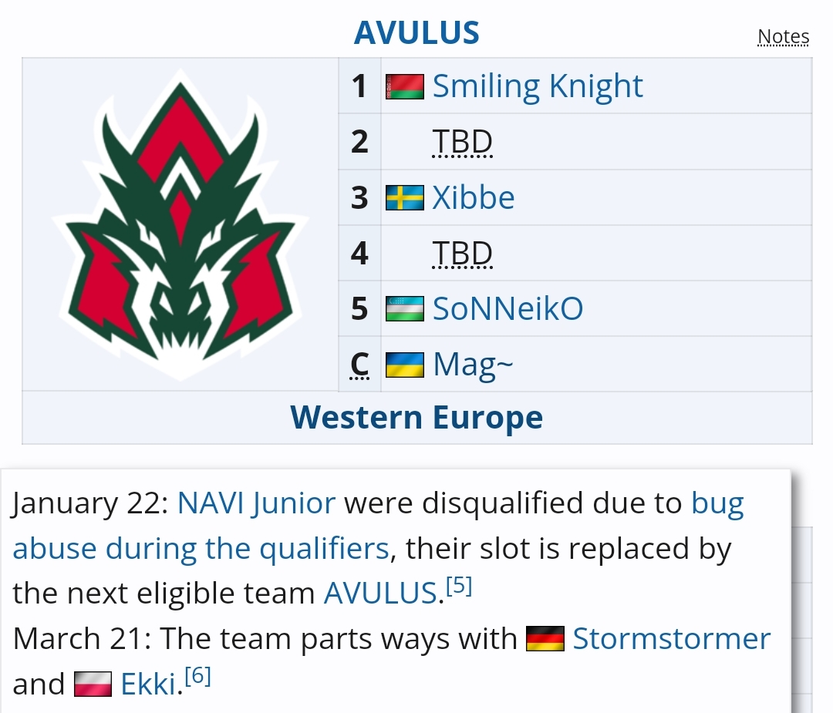Open SoNNeikO player profile
The image size is (833, 713).
point(508,308)
